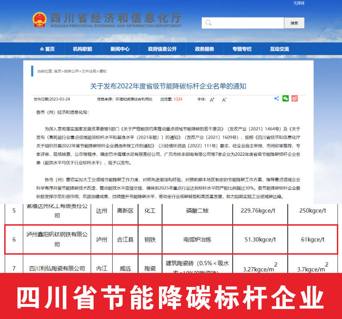Click table cell 合江县

pos(125,240)
